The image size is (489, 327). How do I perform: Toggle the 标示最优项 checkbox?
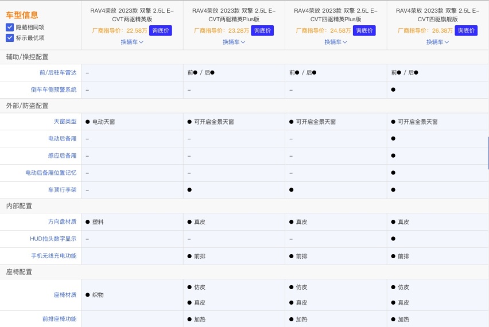[10, 38]
